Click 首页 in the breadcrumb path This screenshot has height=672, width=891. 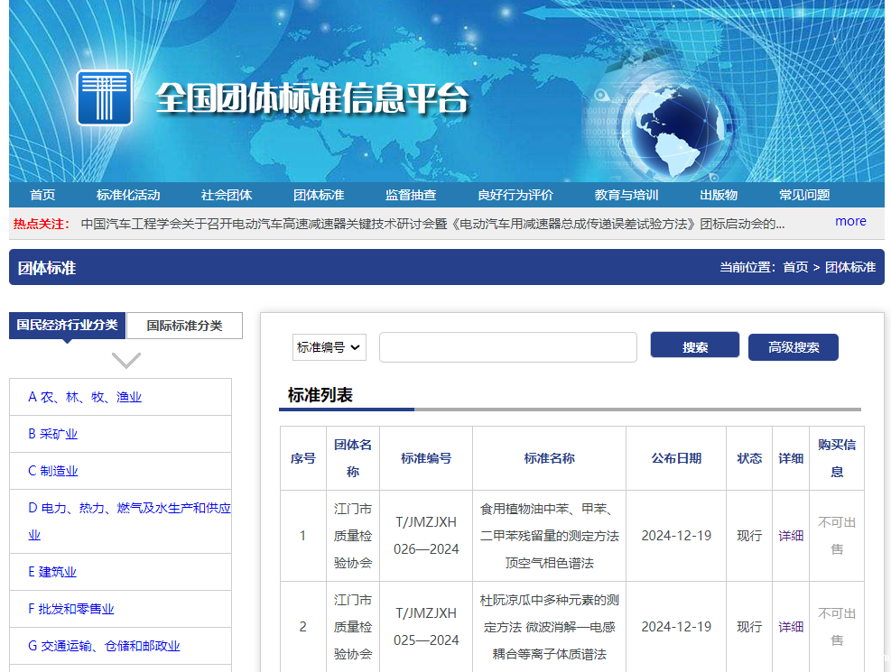pos(795,267)
